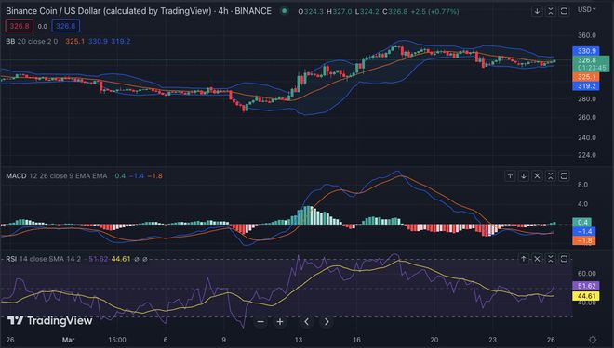This screenshot has height=348, width=614.
Task: Click the 9 date label on time axis
Action: (x=224, y=340)
